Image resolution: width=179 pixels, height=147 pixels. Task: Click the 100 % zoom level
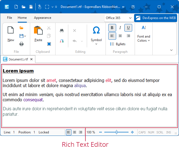(91, 132)
